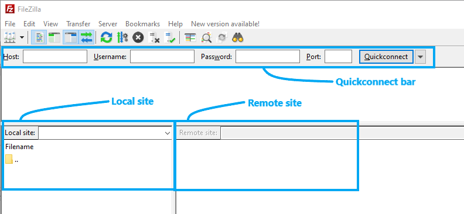Focus the Username input field
The width and height of the screenshot is (464, 214).
(162, 56)
